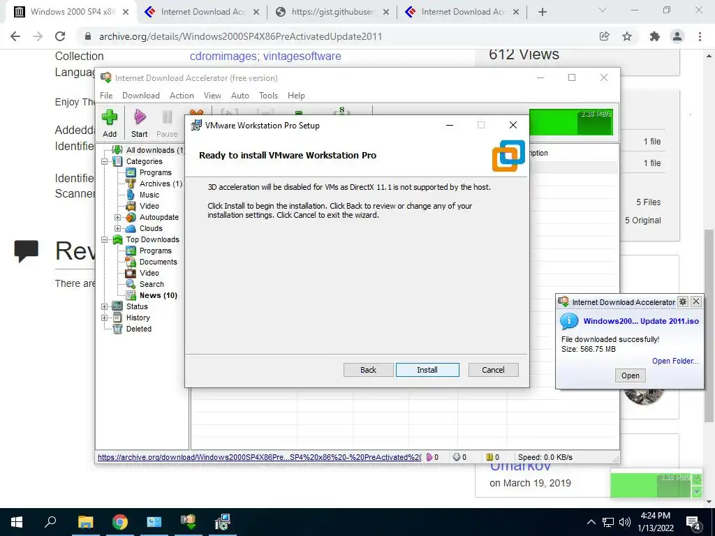
Task: Expand the Autoupdate tree node
Action: (x=117, y=218)
